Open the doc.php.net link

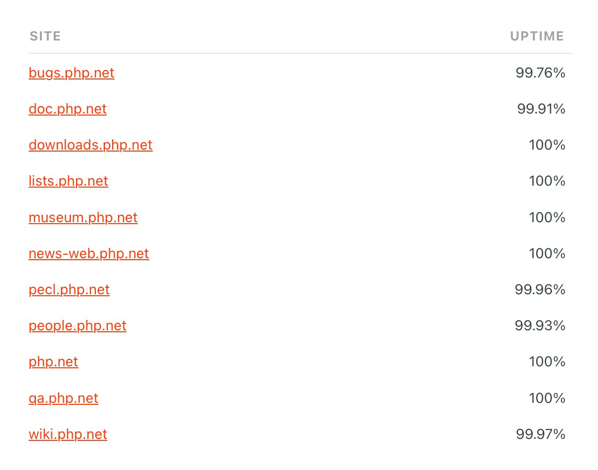pos(68,109)
